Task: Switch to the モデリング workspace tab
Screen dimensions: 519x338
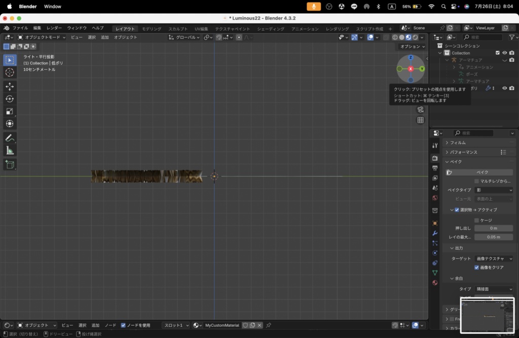Action: pyautogui.click(x=152, y=29)
